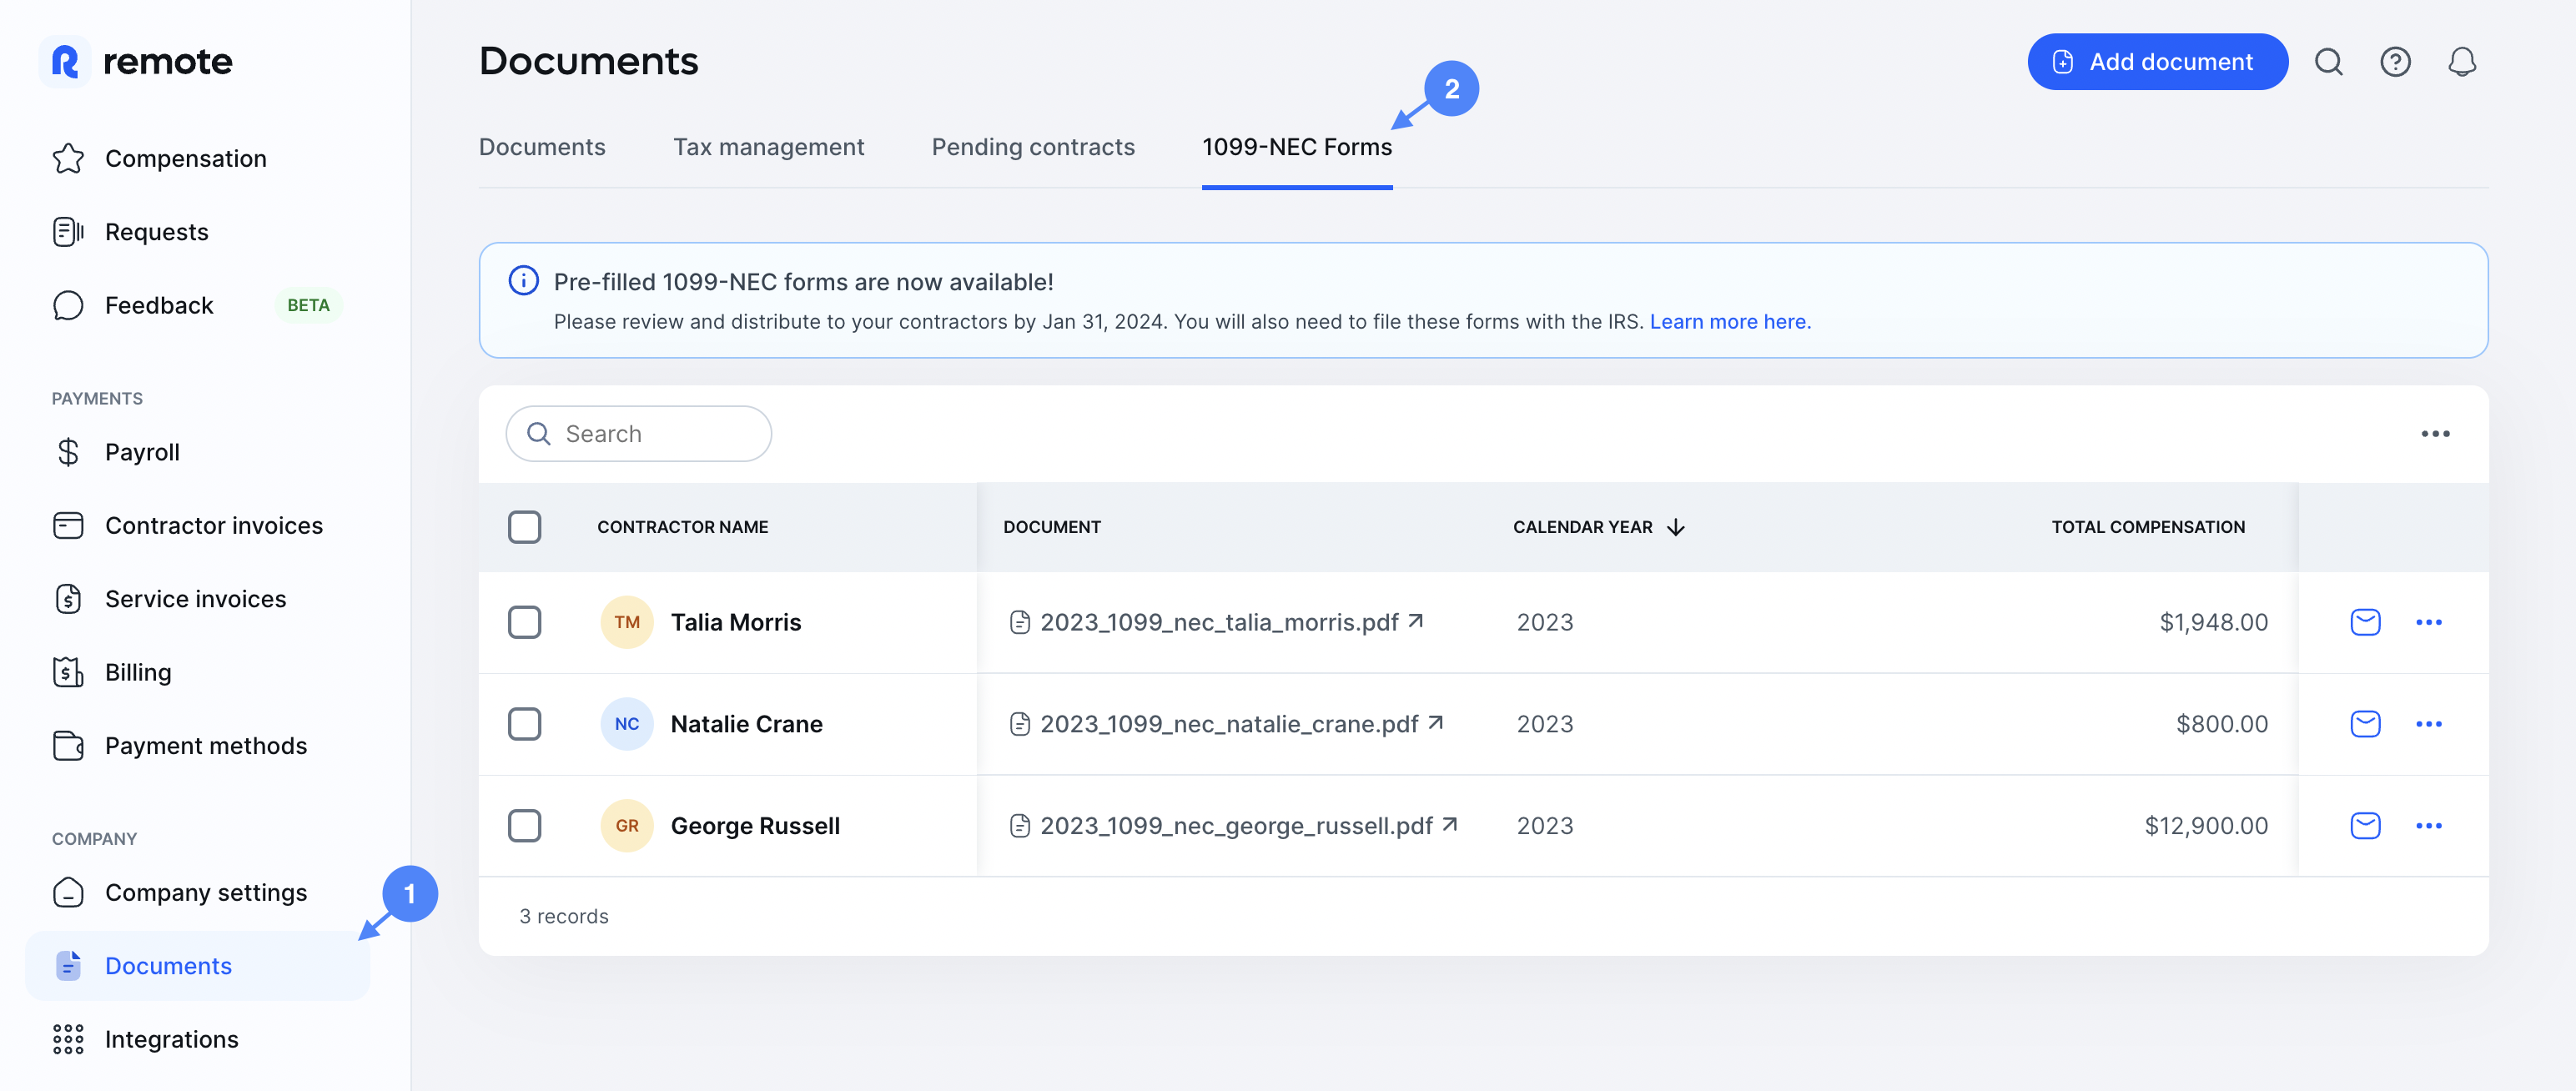
Task: Click the Total Compensation column header
Action: coord(2148,527)
